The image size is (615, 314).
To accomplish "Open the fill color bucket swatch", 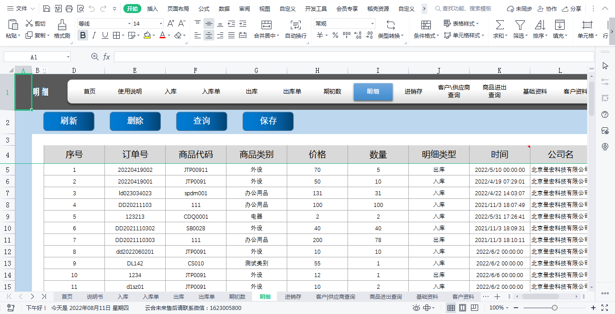I will 147,36.
